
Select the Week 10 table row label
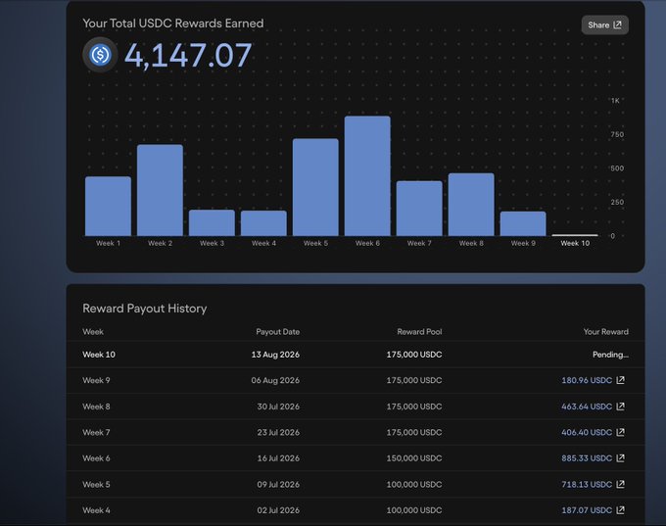click(x=99, y=355)
